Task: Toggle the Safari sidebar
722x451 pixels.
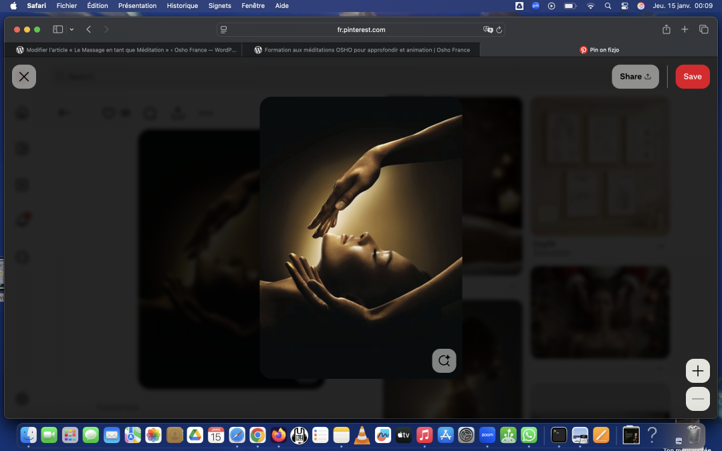Action: click(58, 29)
